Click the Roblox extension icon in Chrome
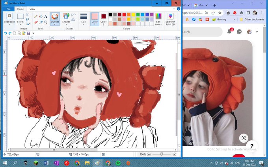The image size is (268, 167). click(x=235, y=13)
